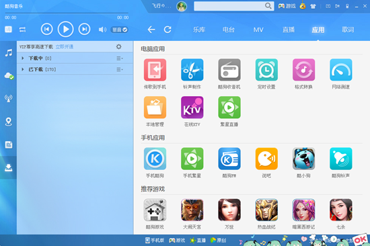Open the 下载中 row menu dropdown
The image size is (370, 246).
pyautogui.click(x=120, y=58)
